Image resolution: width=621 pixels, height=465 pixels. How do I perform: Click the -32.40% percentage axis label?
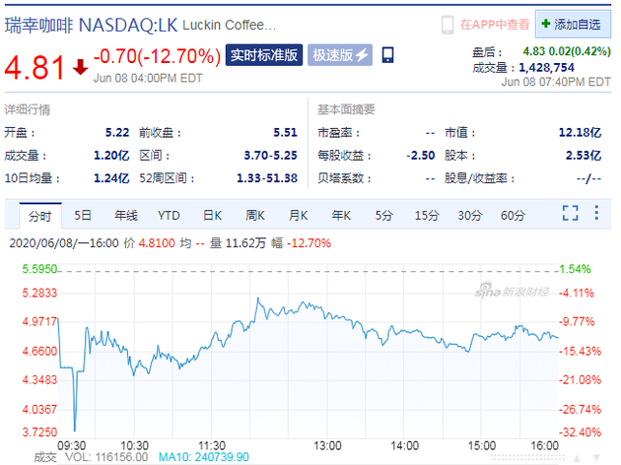(x=580, y=432)
